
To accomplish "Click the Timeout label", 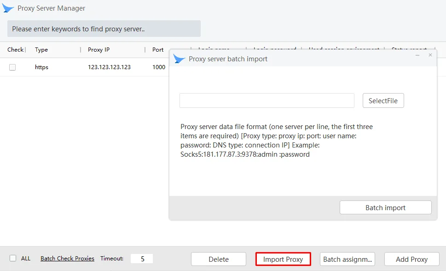I will point(112,259).
